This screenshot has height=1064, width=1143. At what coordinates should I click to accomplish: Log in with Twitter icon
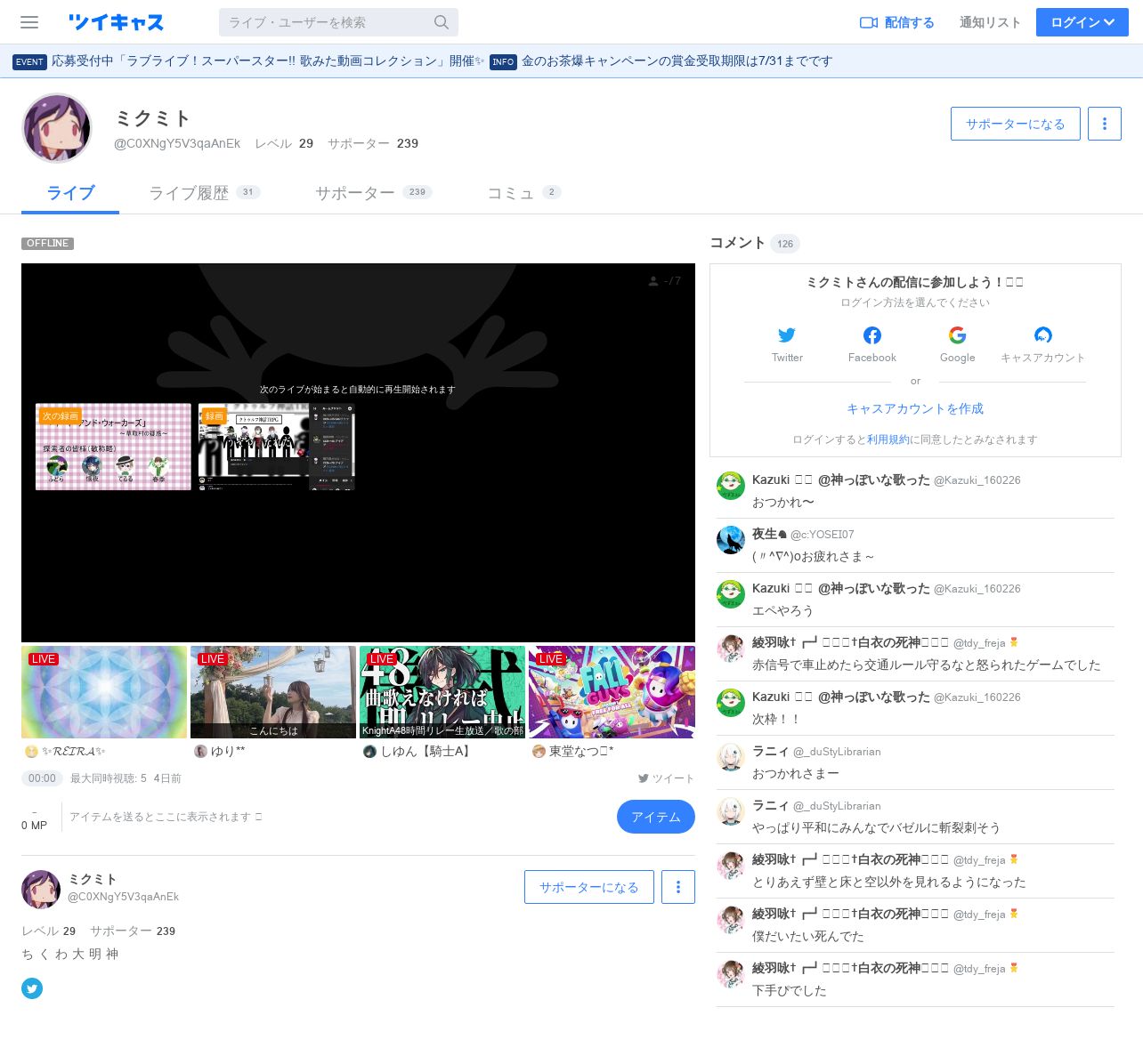click(787, 335)
